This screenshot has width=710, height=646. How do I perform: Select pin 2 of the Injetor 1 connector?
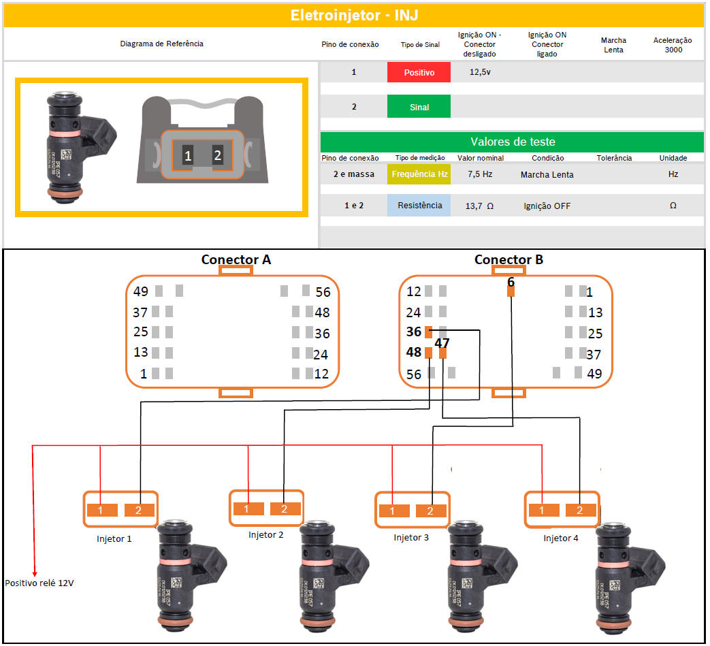pyautogui.click(x=139, y=510)
